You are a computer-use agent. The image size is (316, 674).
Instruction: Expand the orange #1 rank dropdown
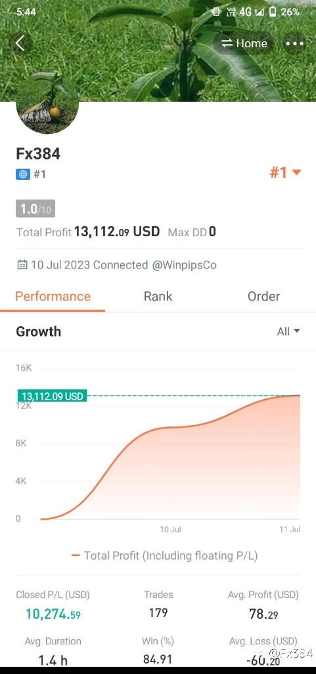(x=285, y=173)
